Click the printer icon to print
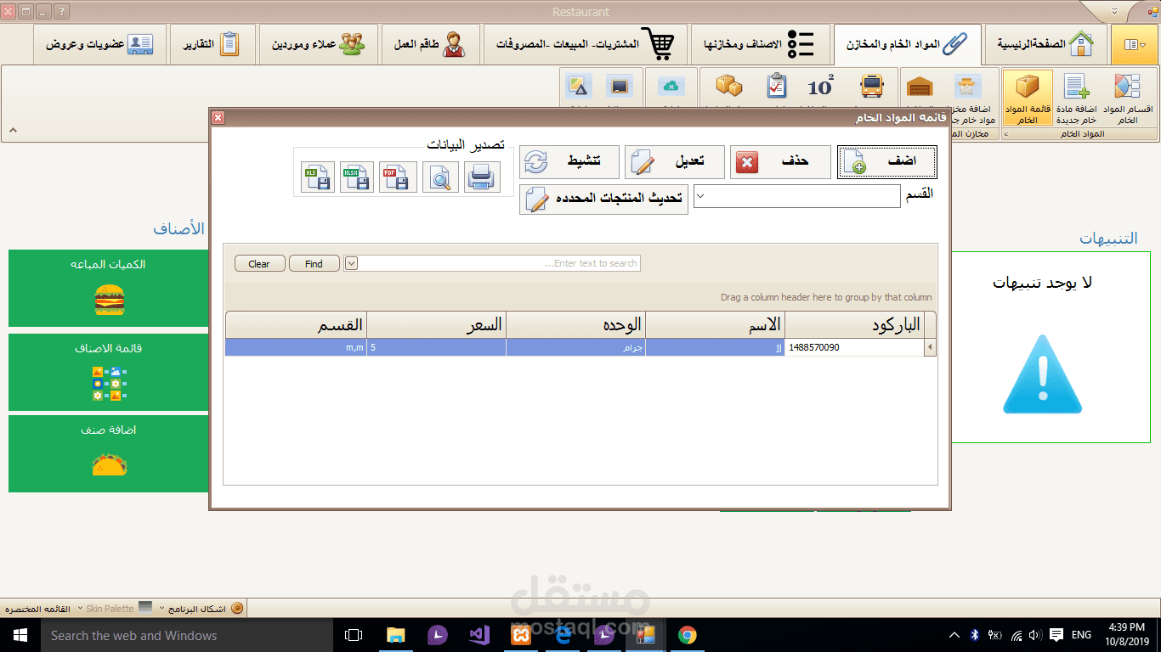The image size is (1161, 652). [x=482, y=177]
